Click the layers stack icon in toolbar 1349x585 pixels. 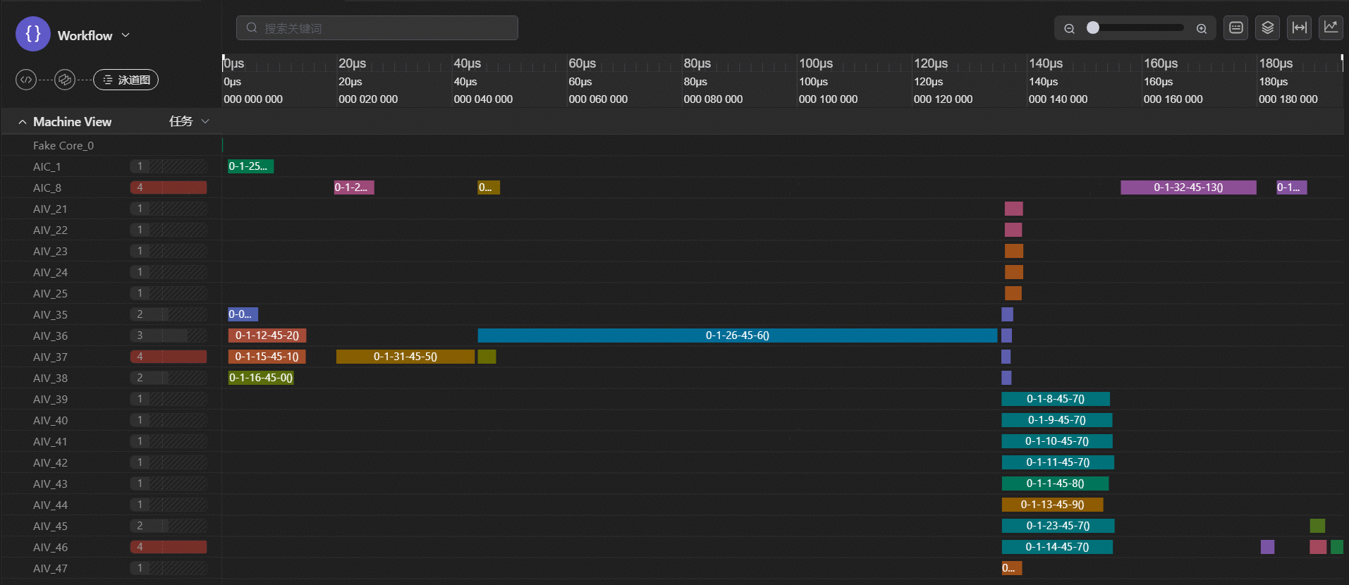coord(1267,27)
